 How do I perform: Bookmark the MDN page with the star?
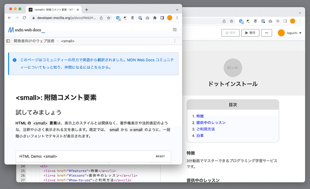click(108, 18)
